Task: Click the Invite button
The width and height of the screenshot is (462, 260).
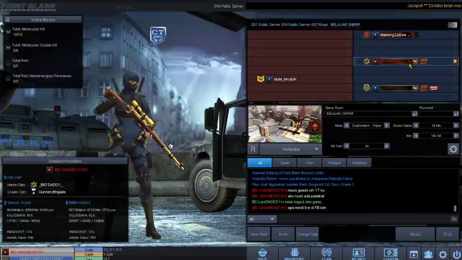Action: pos(283,234)
